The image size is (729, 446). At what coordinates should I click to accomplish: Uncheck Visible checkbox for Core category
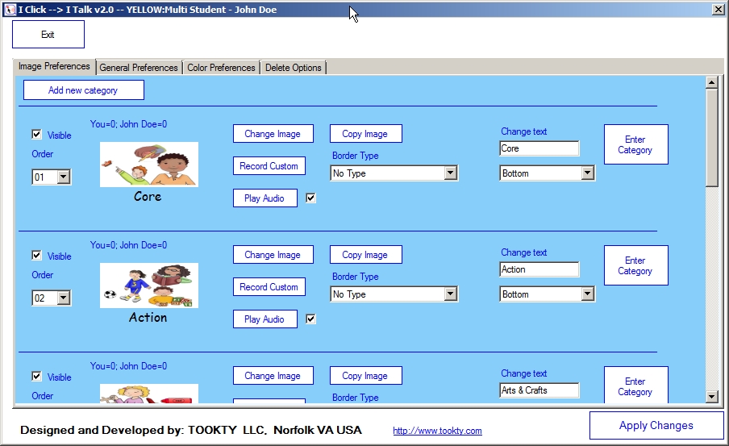tap(36, 135)
